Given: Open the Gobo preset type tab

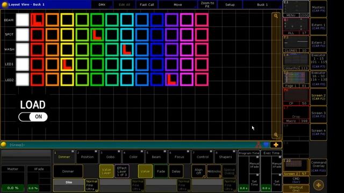Looking at the screenshot, I should [x=110, y=157].
